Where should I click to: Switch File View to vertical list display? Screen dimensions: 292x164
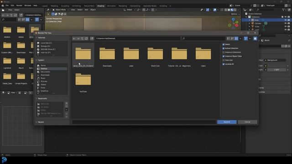[x=228, y=38]
